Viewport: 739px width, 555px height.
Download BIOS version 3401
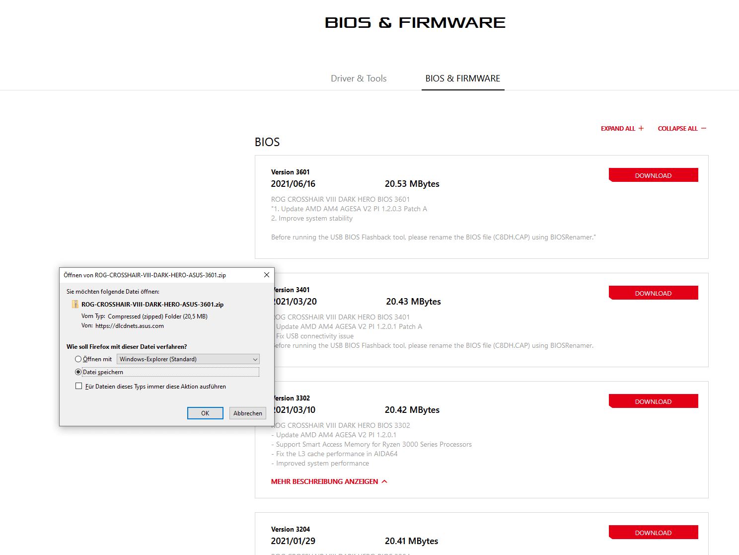pyautogui.click(x=654, y=293)
